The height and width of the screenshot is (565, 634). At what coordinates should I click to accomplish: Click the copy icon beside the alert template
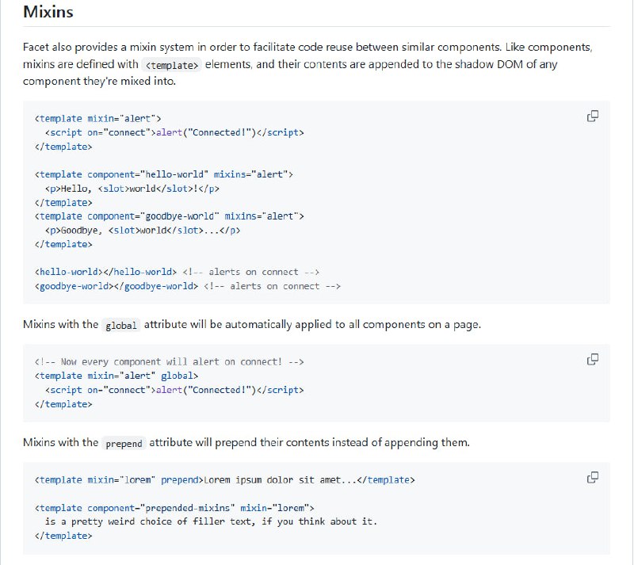(x=592, y=116)
